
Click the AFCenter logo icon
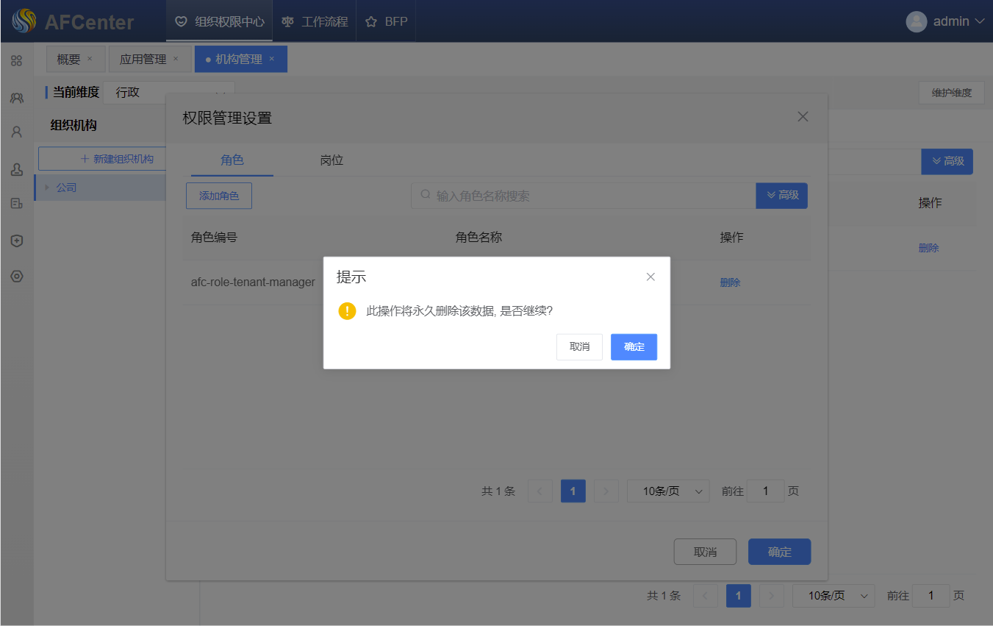click(x=24, y=21)
